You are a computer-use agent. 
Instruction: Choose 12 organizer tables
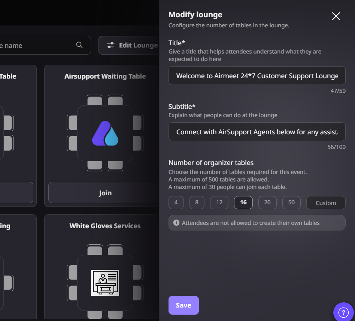click(219, 202)
